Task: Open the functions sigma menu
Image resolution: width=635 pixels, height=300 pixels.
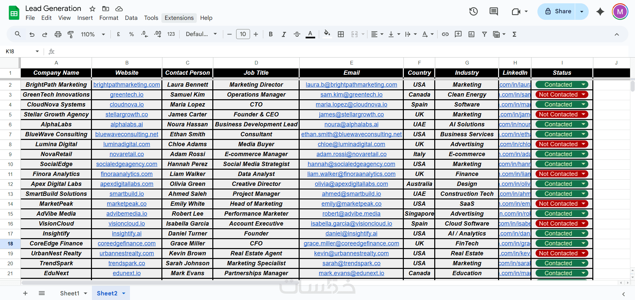Action: click(x=514, y=34)
